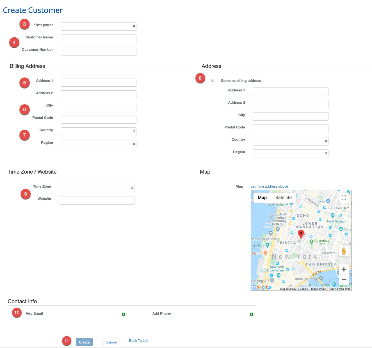Click the Customer Name input field
Viewport: 372px width, 348px height.
click(x=98, y=39)
